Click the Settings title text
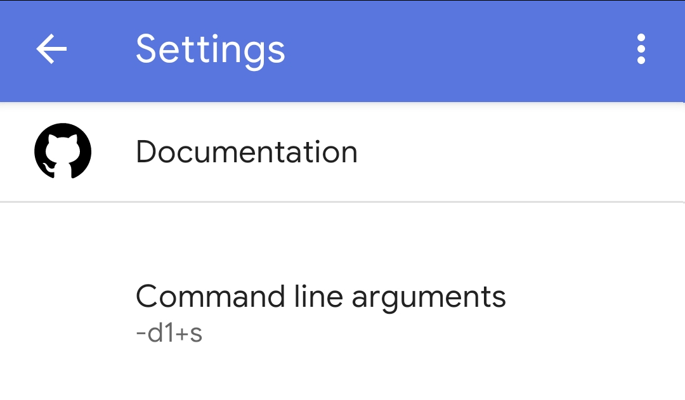Screen dimensions: 685x400 pos(211,49)
